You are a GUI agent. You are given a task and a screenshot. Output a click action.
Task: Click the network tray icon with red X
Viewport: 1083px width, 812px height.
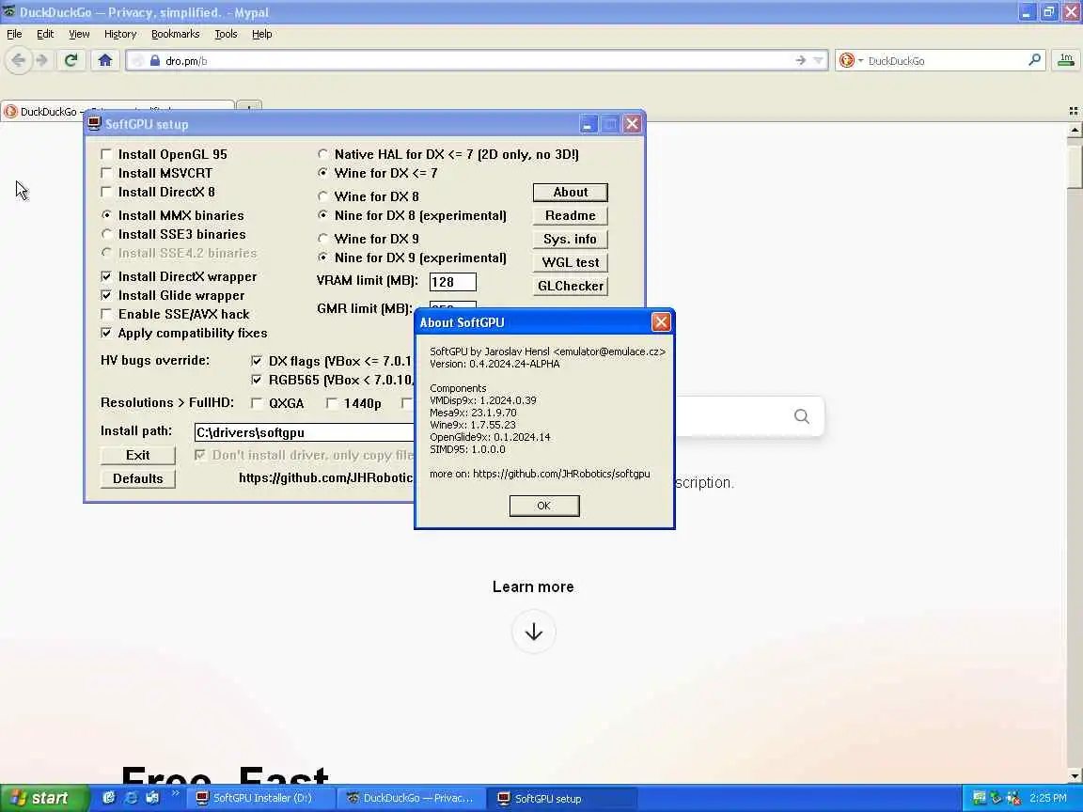[1013, 798]
